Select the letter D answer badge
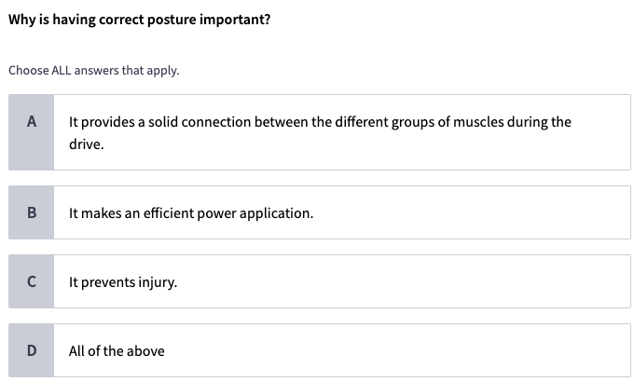 click(x=32, y=350)
